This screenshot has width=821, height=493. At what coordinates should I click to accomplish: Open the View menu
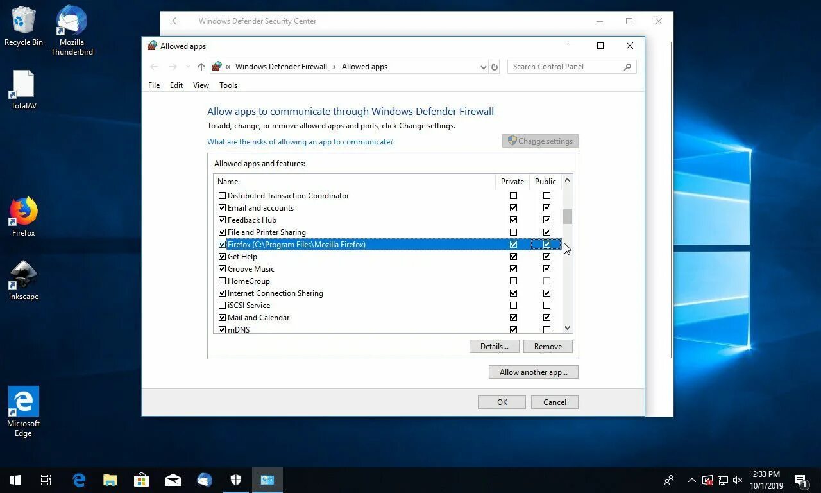click(x=201, y=85)
